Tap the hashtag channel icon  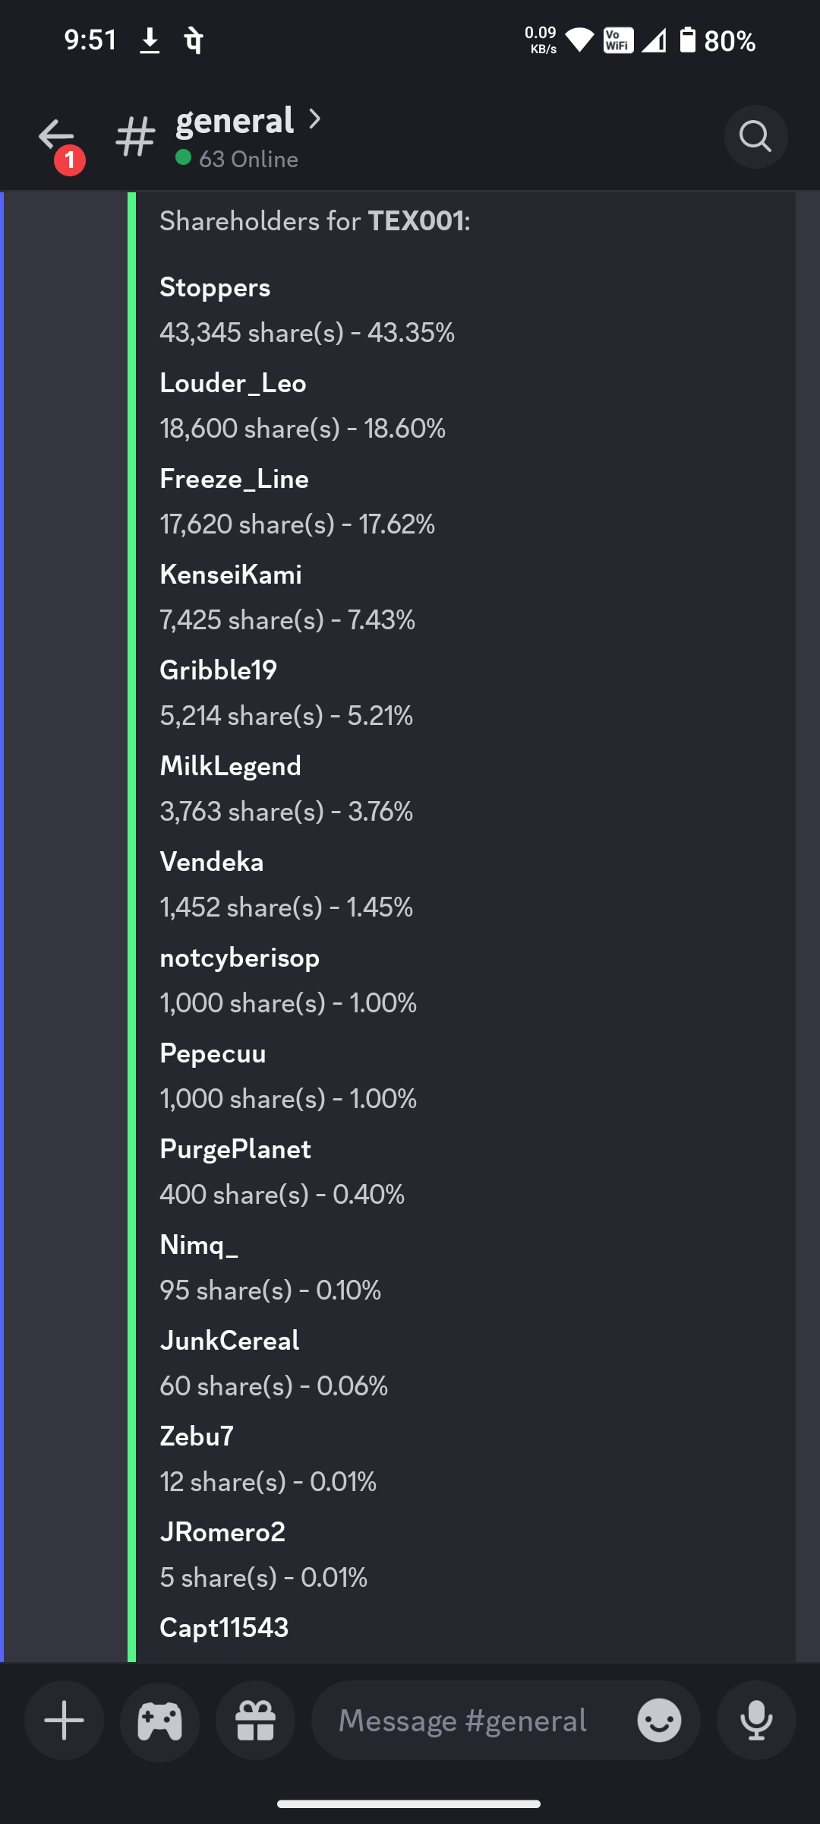[136, 138]
